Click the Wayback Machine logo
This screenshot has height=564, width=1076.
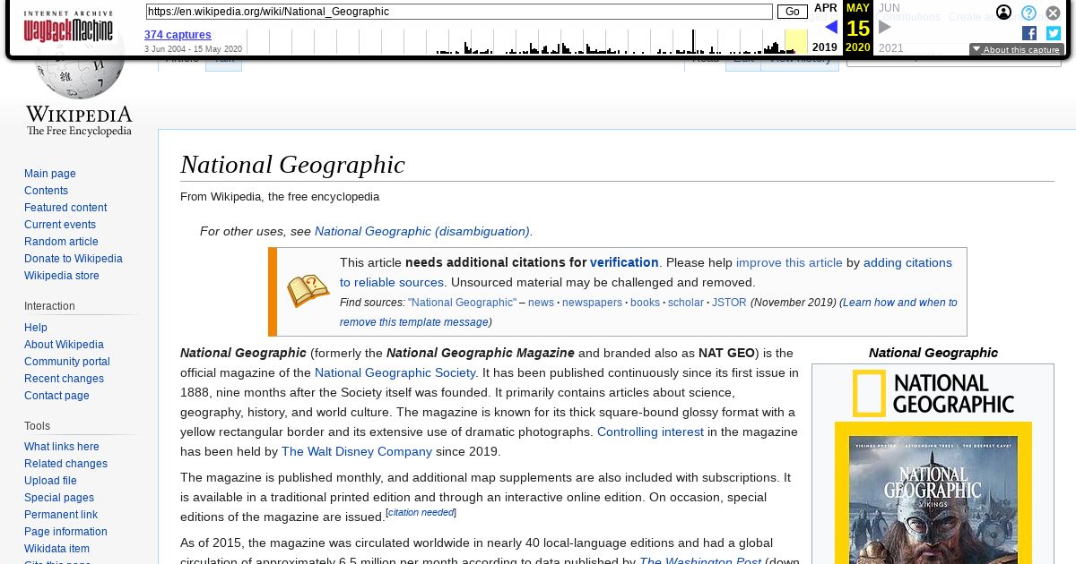tap(68, 27)
